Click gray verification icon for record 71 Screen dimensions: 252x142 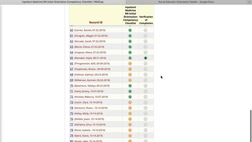point(145,91)
